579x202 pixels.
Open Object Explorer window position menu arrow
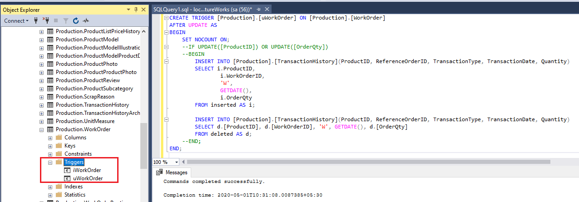click(129, 10)
